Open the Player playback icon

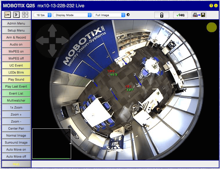coord(16,15)
